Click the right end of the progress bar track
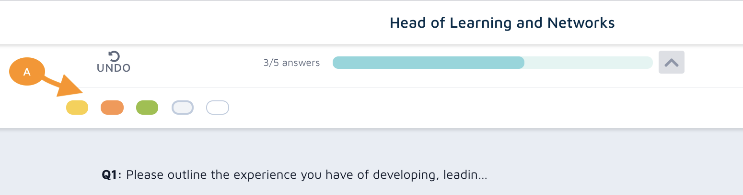The image size is (743, 195). (647, 63)
